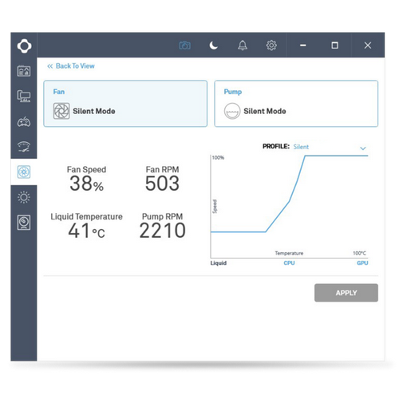
Task: Open storage drive sidebar icon
Action: pyautogui.click(x=24, y=223)
